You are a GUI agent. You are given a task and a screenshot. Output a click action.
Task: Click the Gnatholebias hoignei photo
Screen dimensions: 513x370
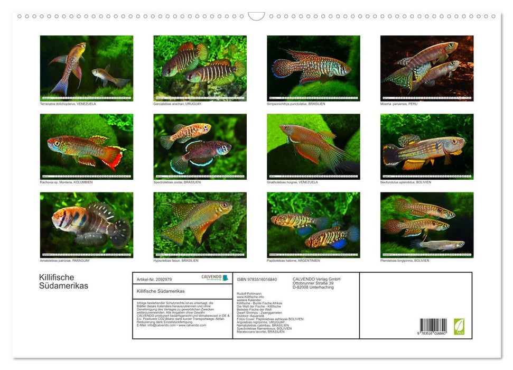tap(313, 146)
